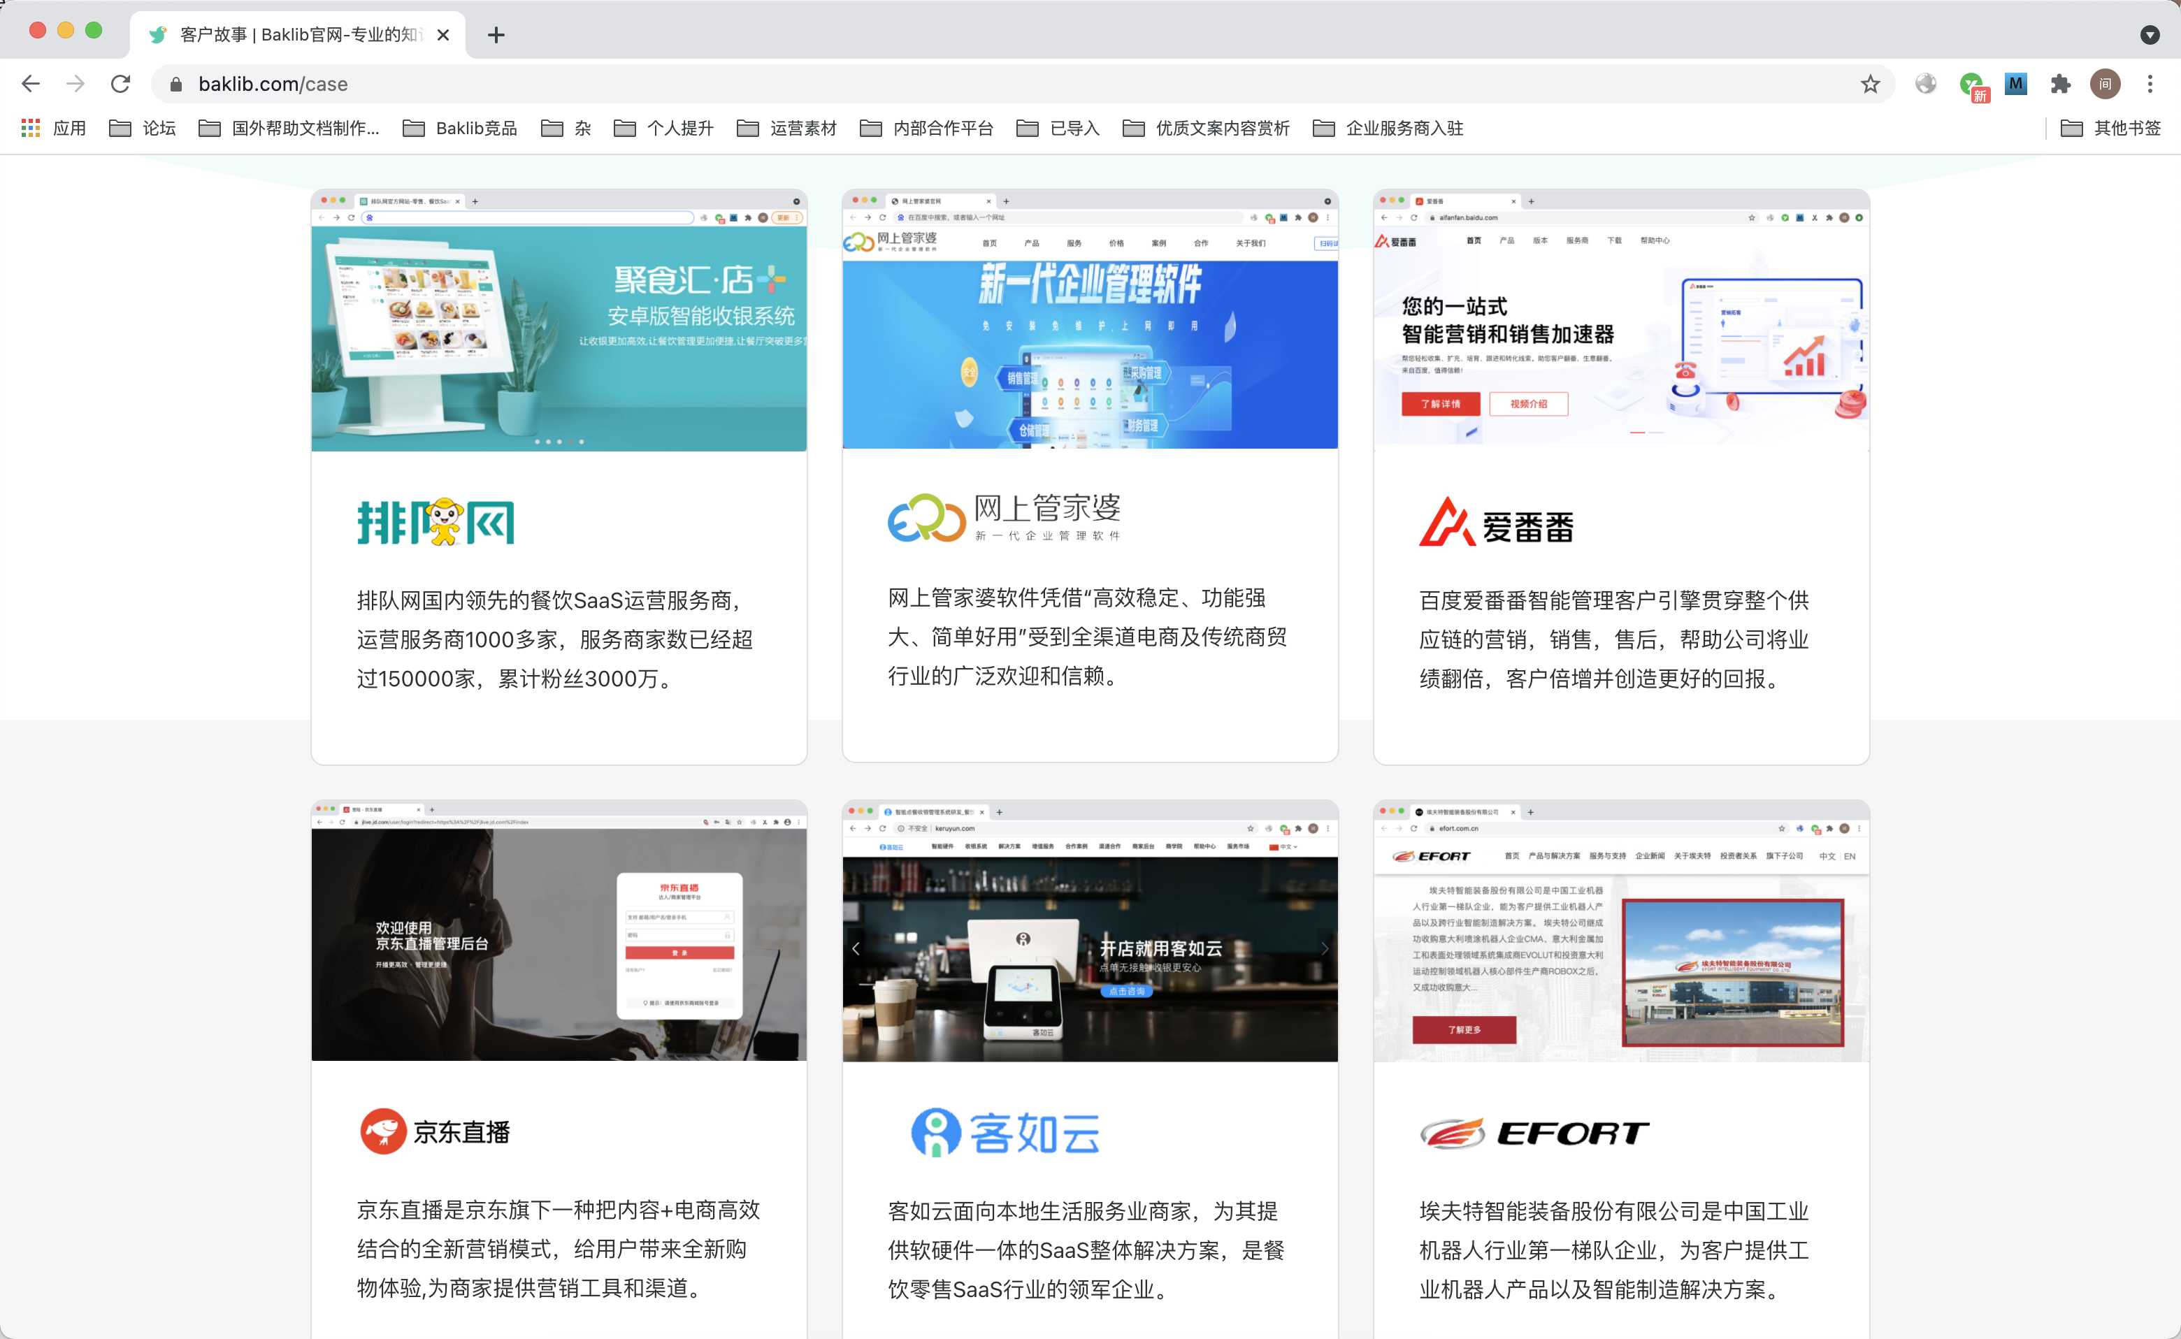Viewport: 2181px width, 1339px height.
Task: Click the lock icon in the address bar
Action: point(176,84)
